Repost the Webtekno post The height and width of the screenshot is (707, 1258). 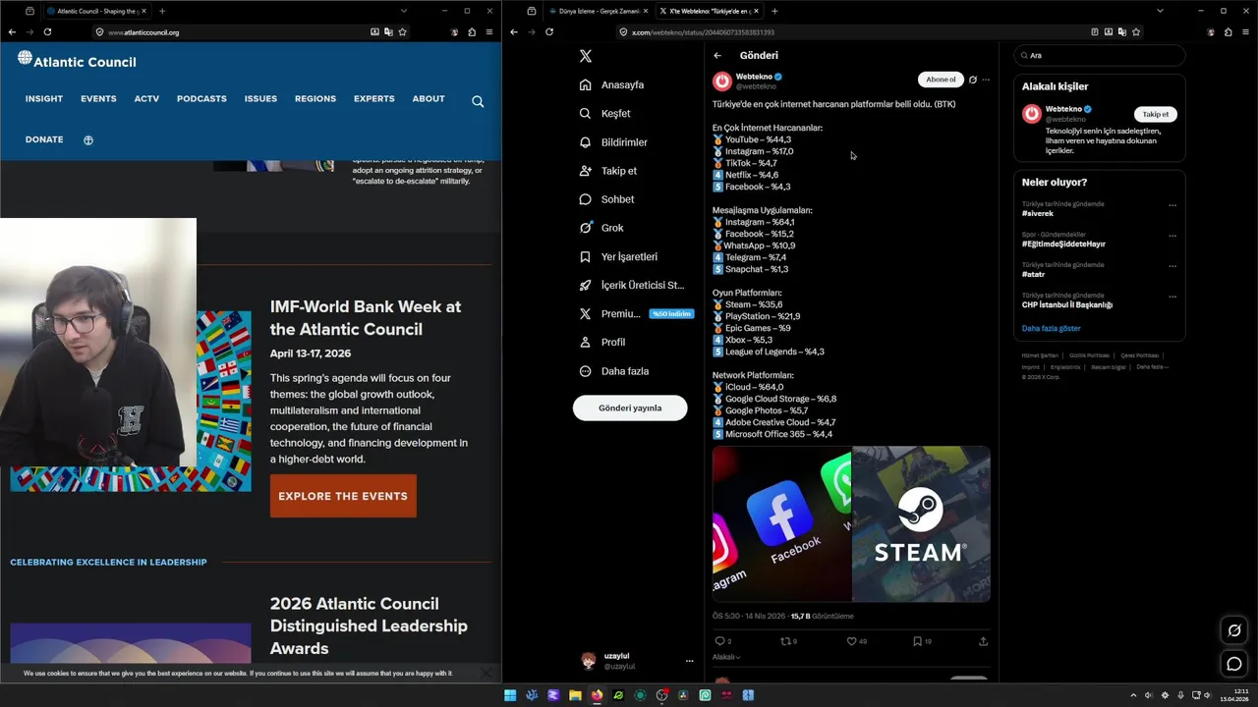785,641
